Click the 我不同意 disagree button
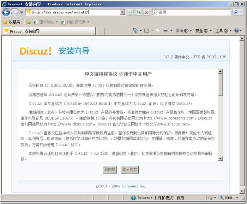Viewport: 247px width, 204px height. click(129, 170)
